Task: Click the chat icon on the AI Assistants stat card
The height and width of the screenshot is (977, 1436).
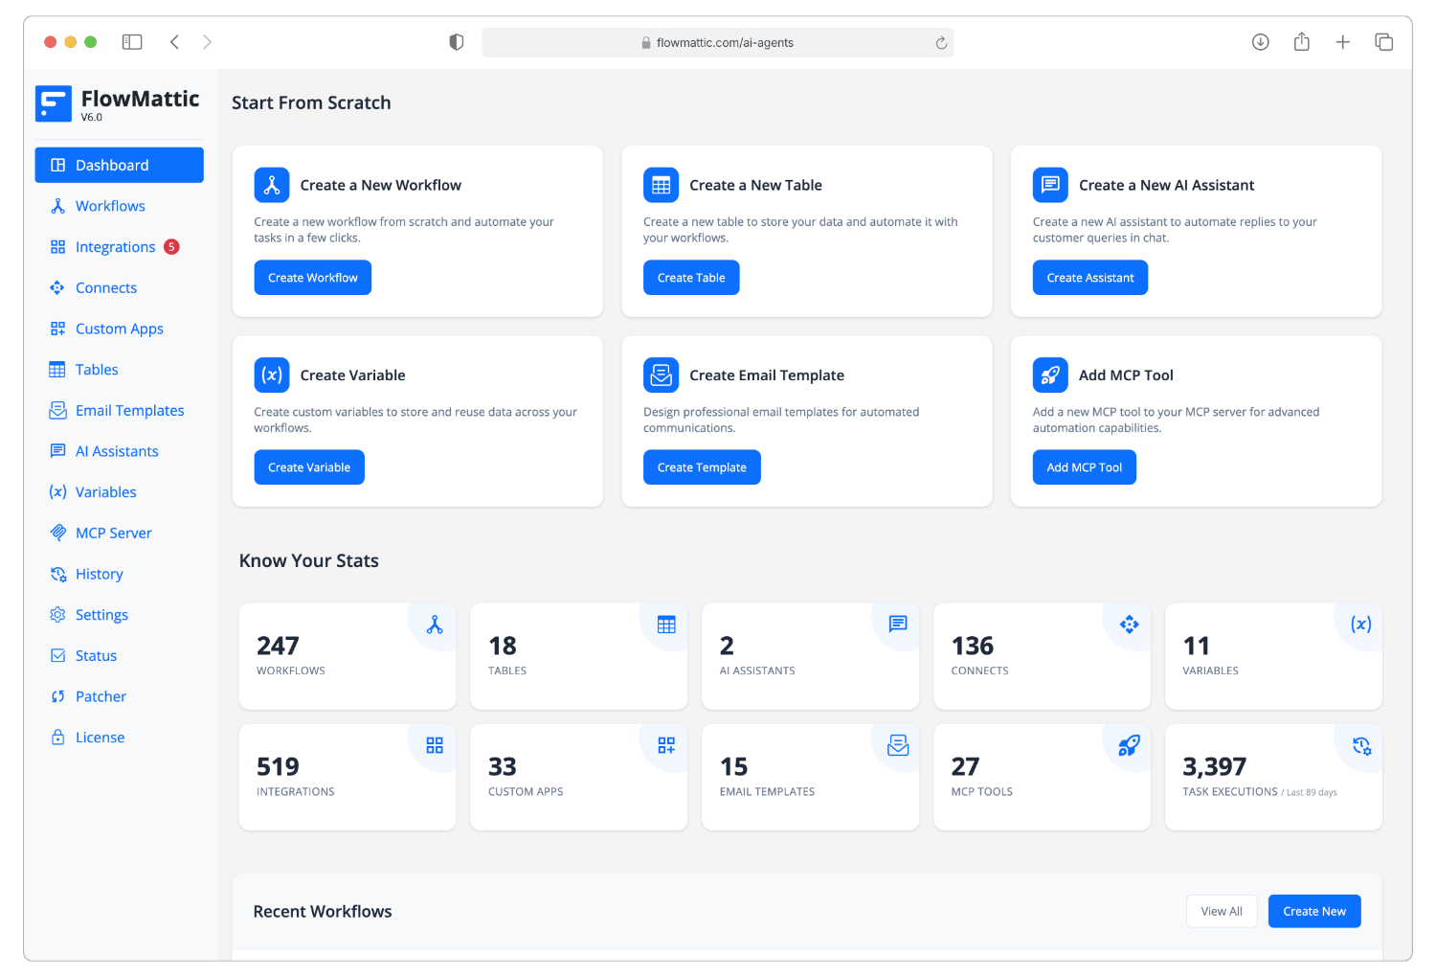Action: (897, 624)
